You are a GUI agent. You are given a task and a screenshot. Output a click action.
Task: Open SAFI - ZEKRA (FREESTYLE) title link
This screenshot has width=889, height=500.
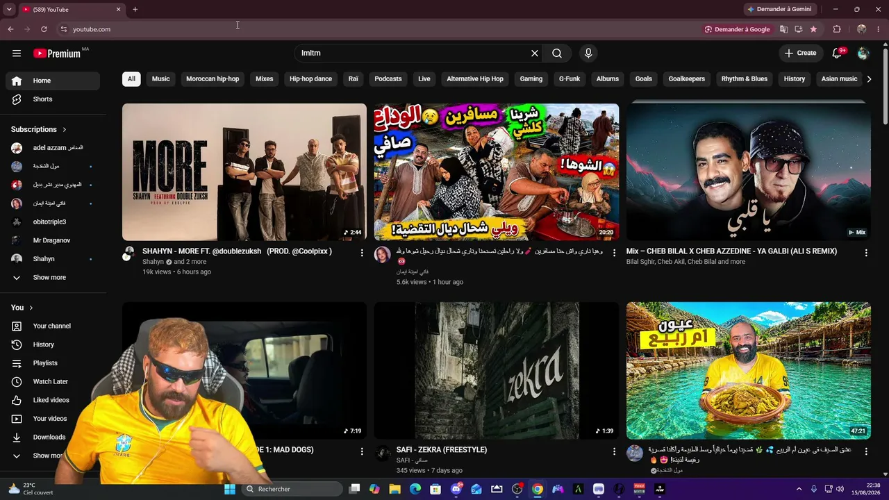442,450
